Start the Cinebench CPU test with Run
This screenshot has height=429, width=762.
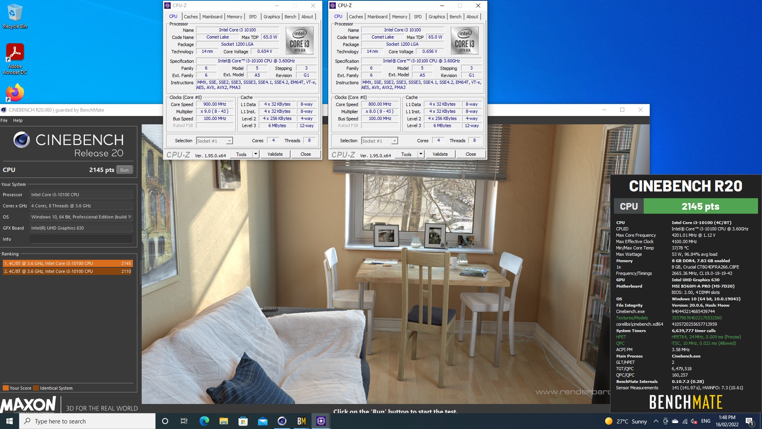(124, 170)
